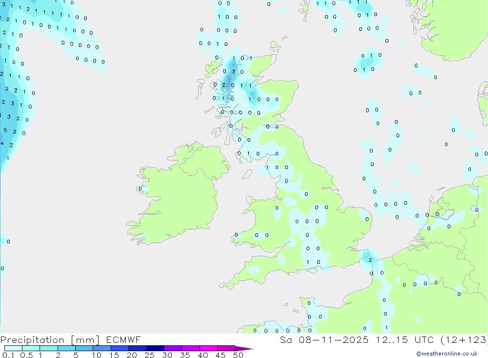Select the 35–40 mm legend swatch

coord(190,348)
